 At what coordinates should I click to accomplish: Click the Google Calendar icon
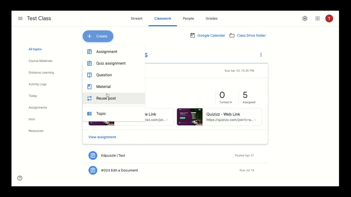pyautogui.click(x=193, y=36)
